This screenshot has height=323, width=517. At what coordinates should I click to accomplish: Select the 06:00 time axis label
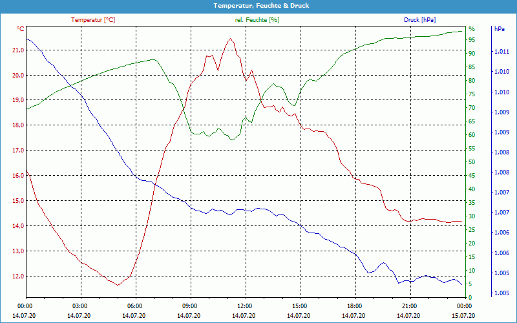coord(136,306)
